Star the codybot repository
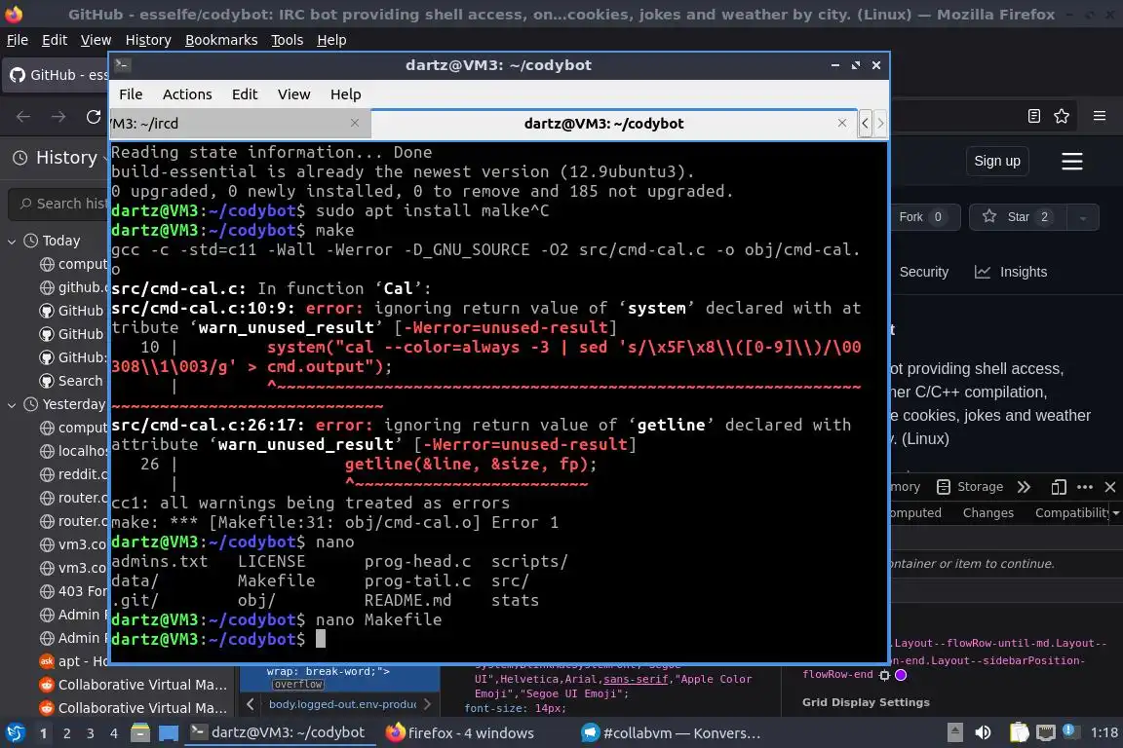The height and width of the screenshot is (748, 1123). coord(1018,217)
